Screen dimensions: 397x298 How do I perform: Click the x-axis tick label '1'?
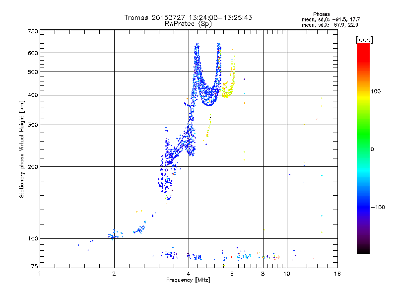[40, 274]
